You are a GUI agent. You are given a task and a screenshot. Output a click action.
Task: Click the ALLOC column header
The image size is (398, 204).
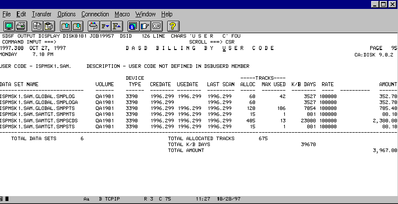pyautogui.click(x=248, y=84)
